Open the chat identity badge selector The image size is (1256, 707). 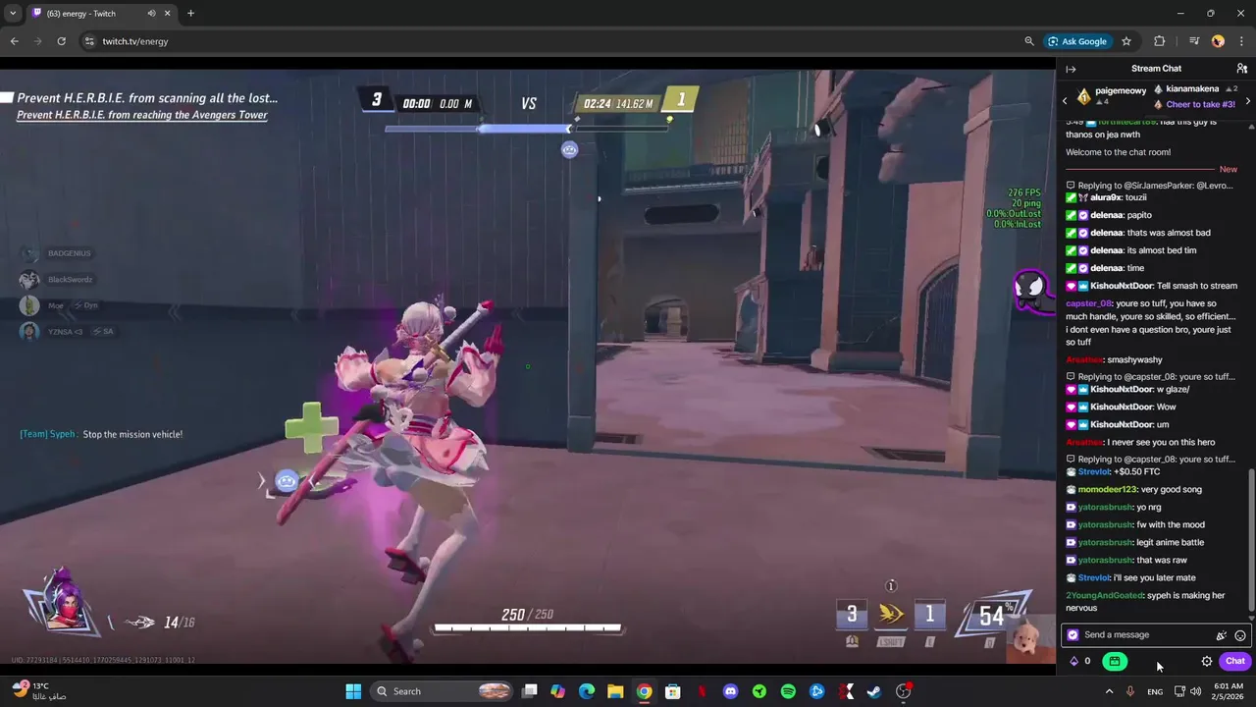coord(1073,635)
